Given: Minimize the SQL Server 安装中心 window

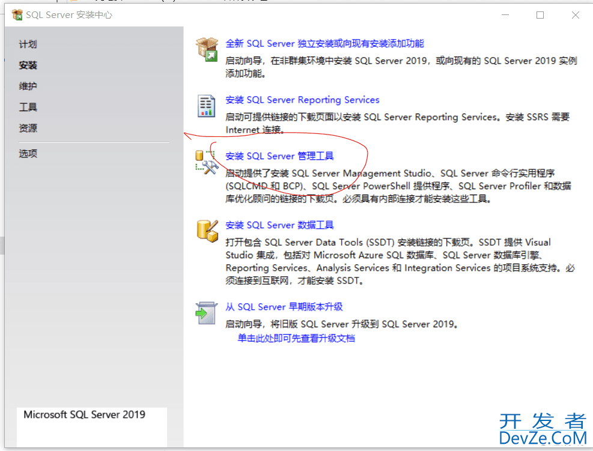Looking at the screenshot, I should coord(505,15).
